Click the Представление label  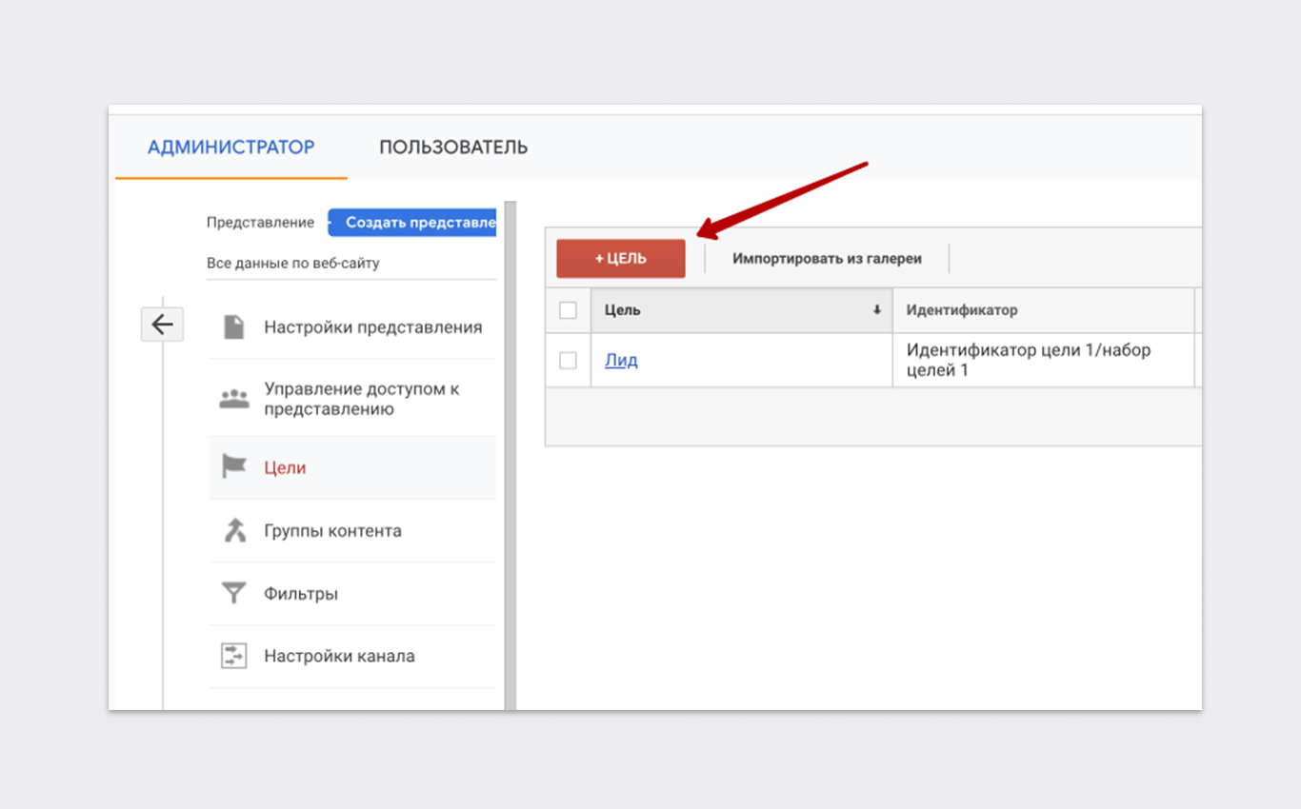click(260, 223)
